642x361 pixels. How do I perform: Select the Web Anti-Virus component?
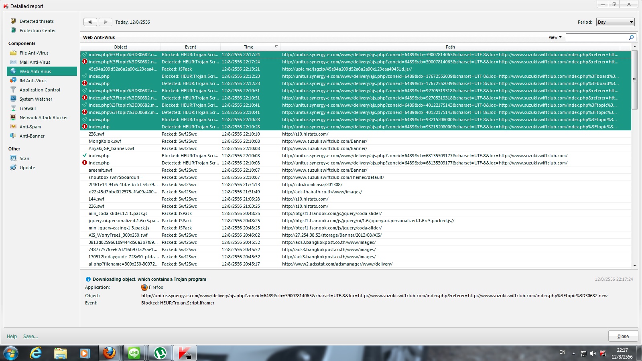[x=42, y=71]
